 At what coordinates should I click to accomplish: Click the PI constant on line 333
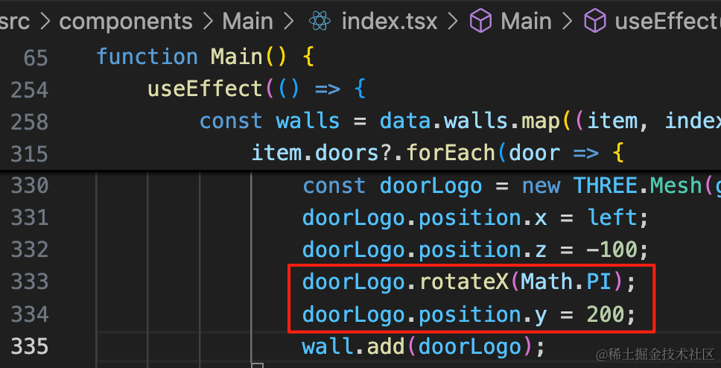[598, 282]
